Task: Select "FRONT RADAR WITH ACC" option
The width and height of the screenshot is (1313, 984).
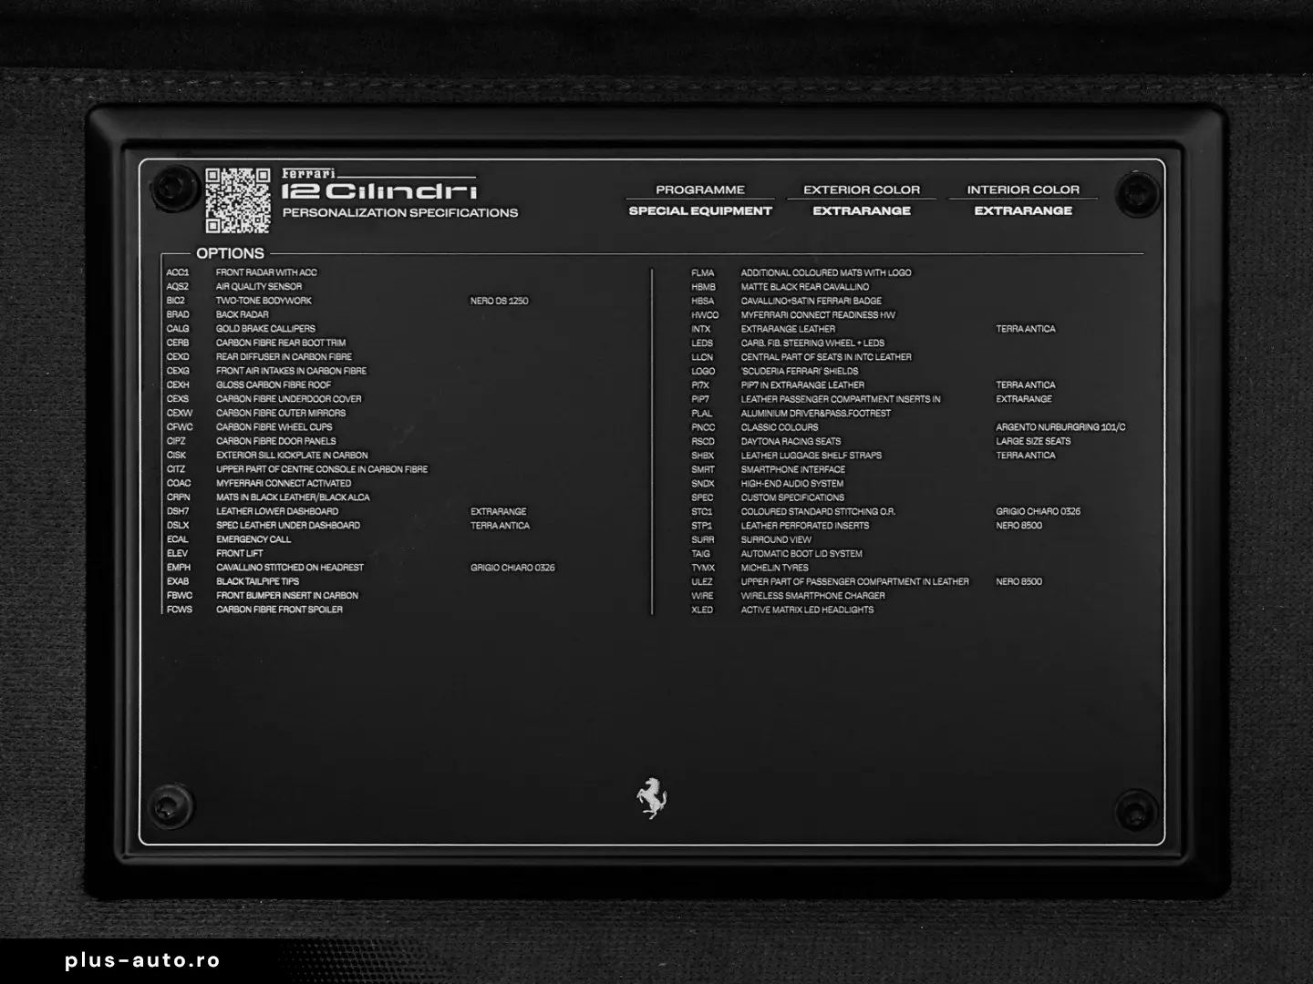Action: tap(266, 272)
